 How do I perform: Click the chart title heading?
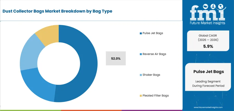[x=57, y=11]
